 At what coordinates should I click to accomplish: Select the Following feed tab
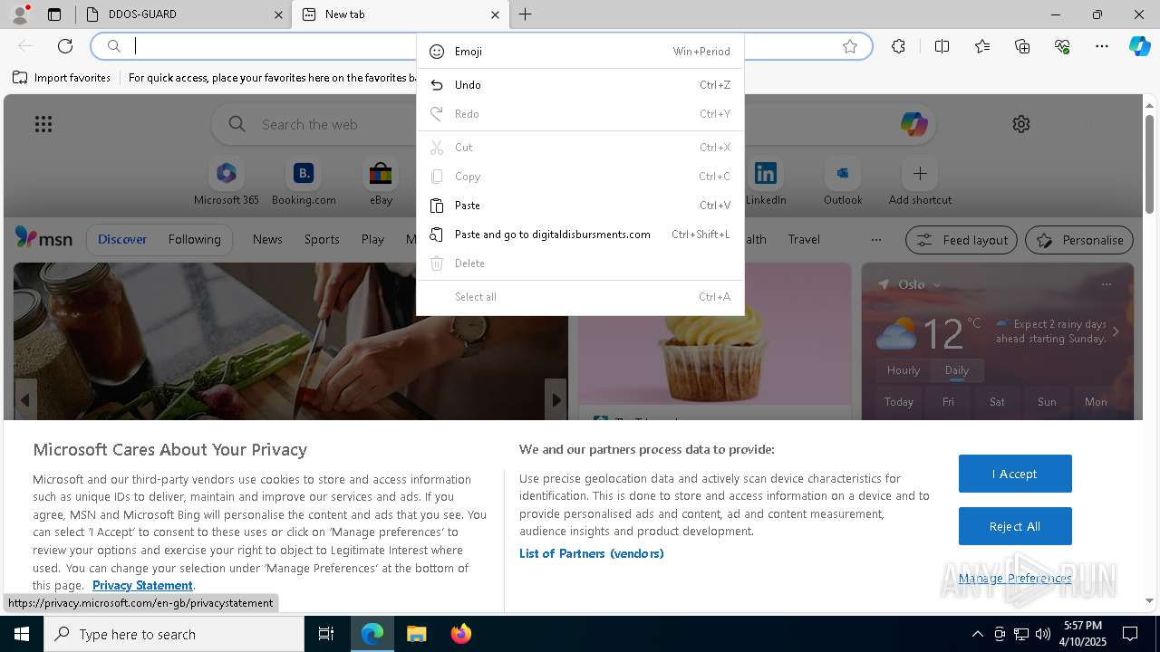tap(194, 239)
